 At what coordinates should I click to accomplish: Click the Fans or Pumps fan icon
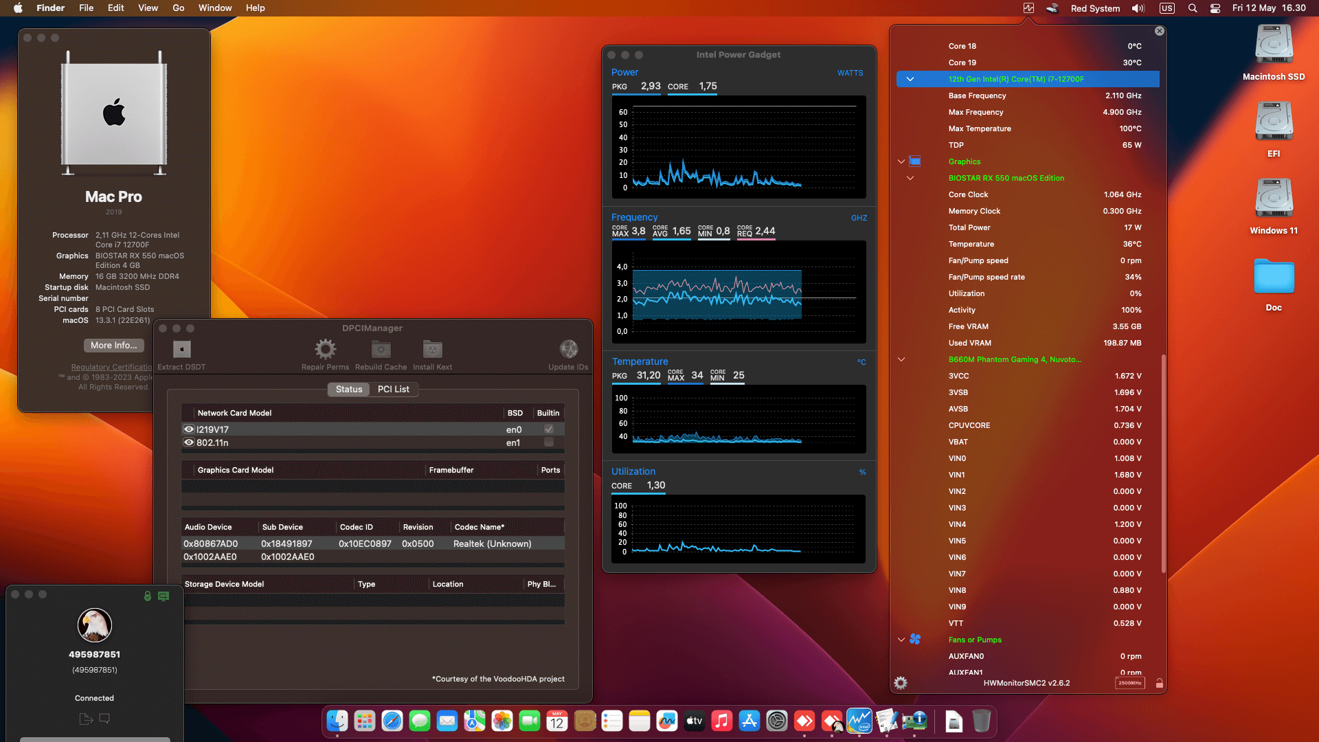pos(915,640)
